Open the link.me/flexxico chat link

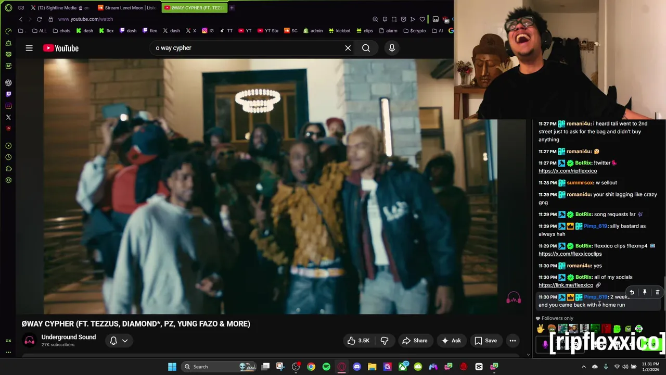pyautogui.click(x=566, y=285)
